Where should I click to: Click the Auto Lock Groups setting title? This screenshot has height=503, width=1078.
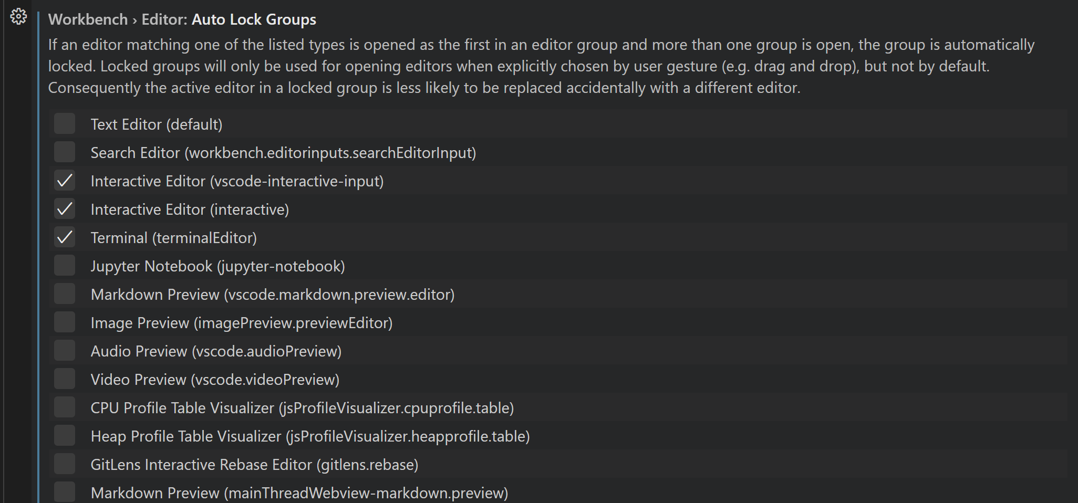point(254,19)
